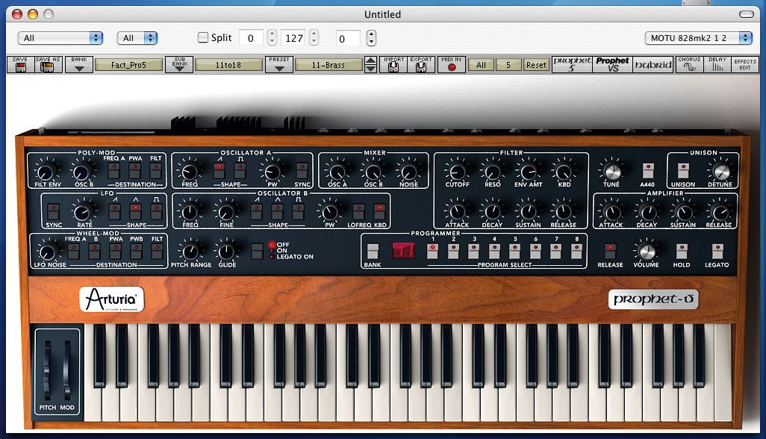Image resolution: width=766 pixels, height=439 pixels.
Task: Toggle the Legato switch
Action: [x=717, y=251]
